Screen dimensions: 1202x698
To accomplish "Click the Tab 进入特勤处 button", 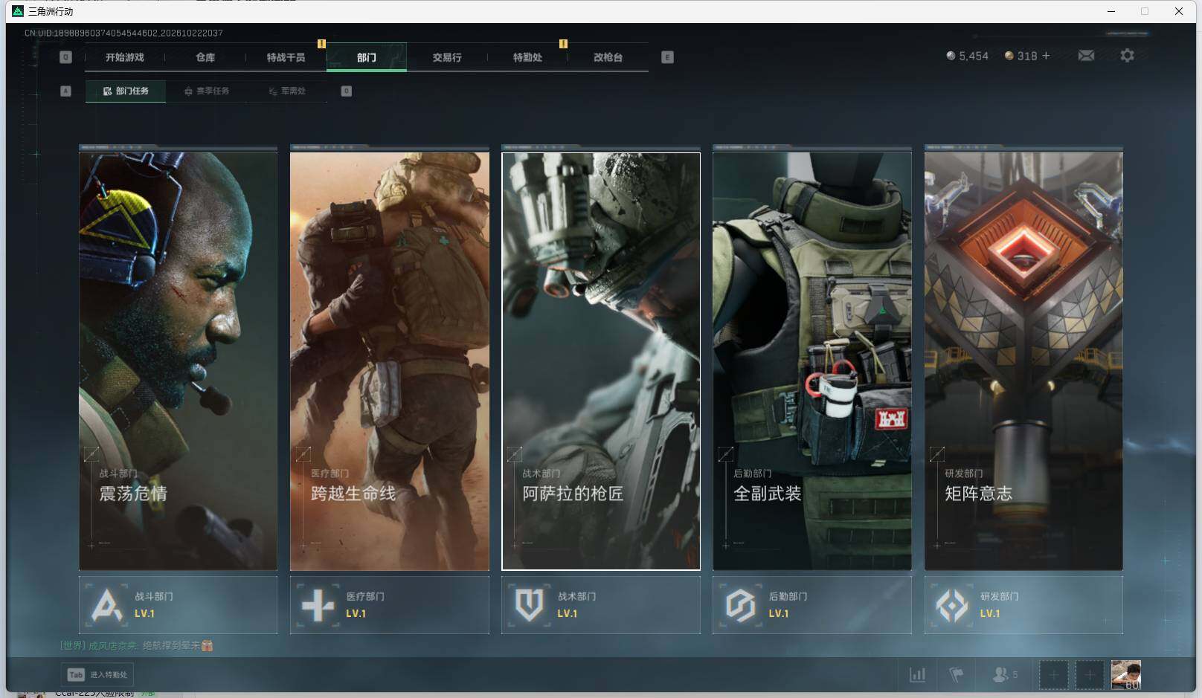I will tap(97, 675).
